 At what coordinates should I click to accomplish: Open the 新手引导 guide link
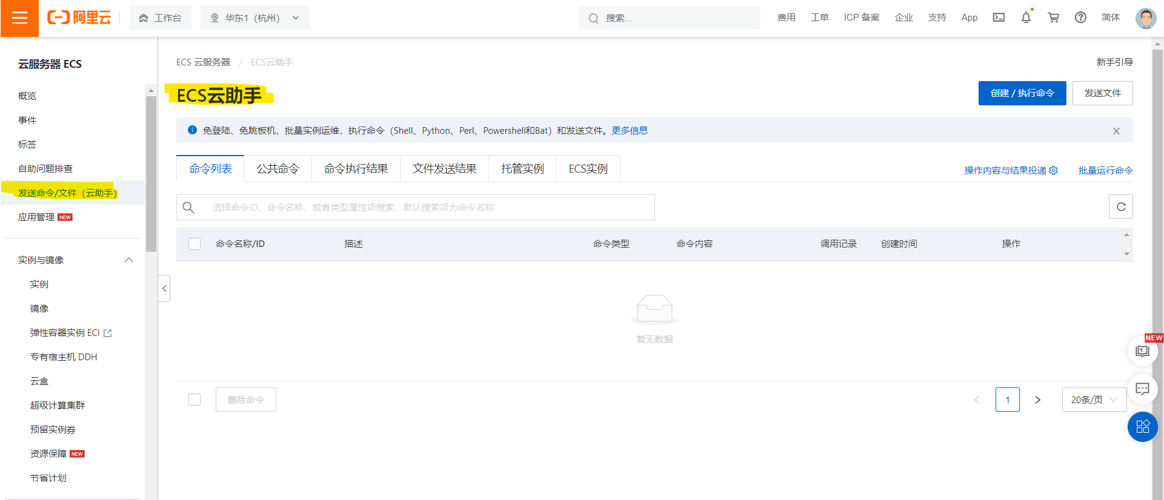tap(1114, 62)
